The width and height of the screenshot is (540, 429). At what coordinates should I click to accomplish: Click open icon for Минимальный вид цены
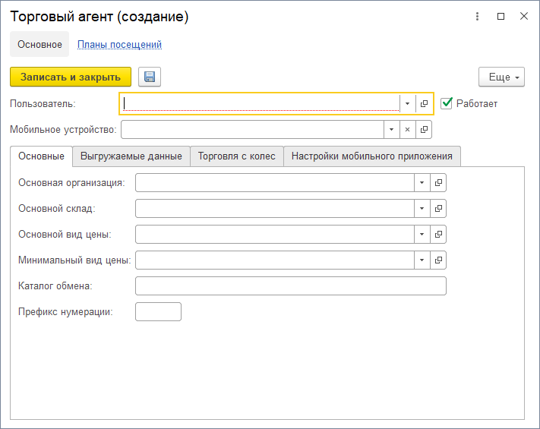tap(438, 260)
